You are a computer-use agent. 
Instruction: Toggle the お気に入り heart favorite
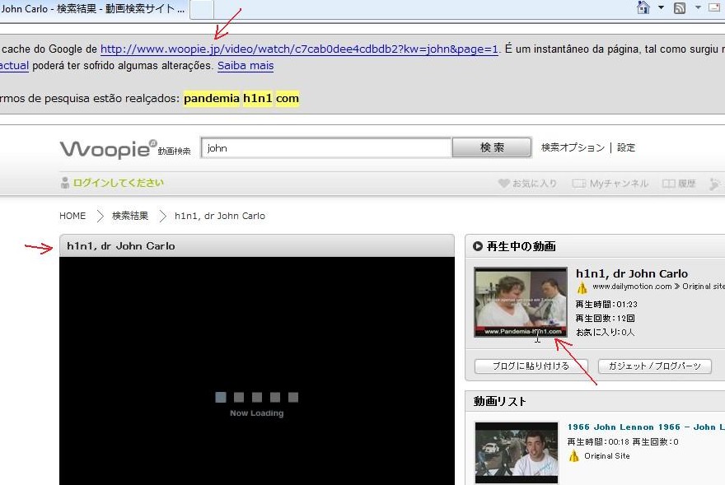click(x=503, y=183)
